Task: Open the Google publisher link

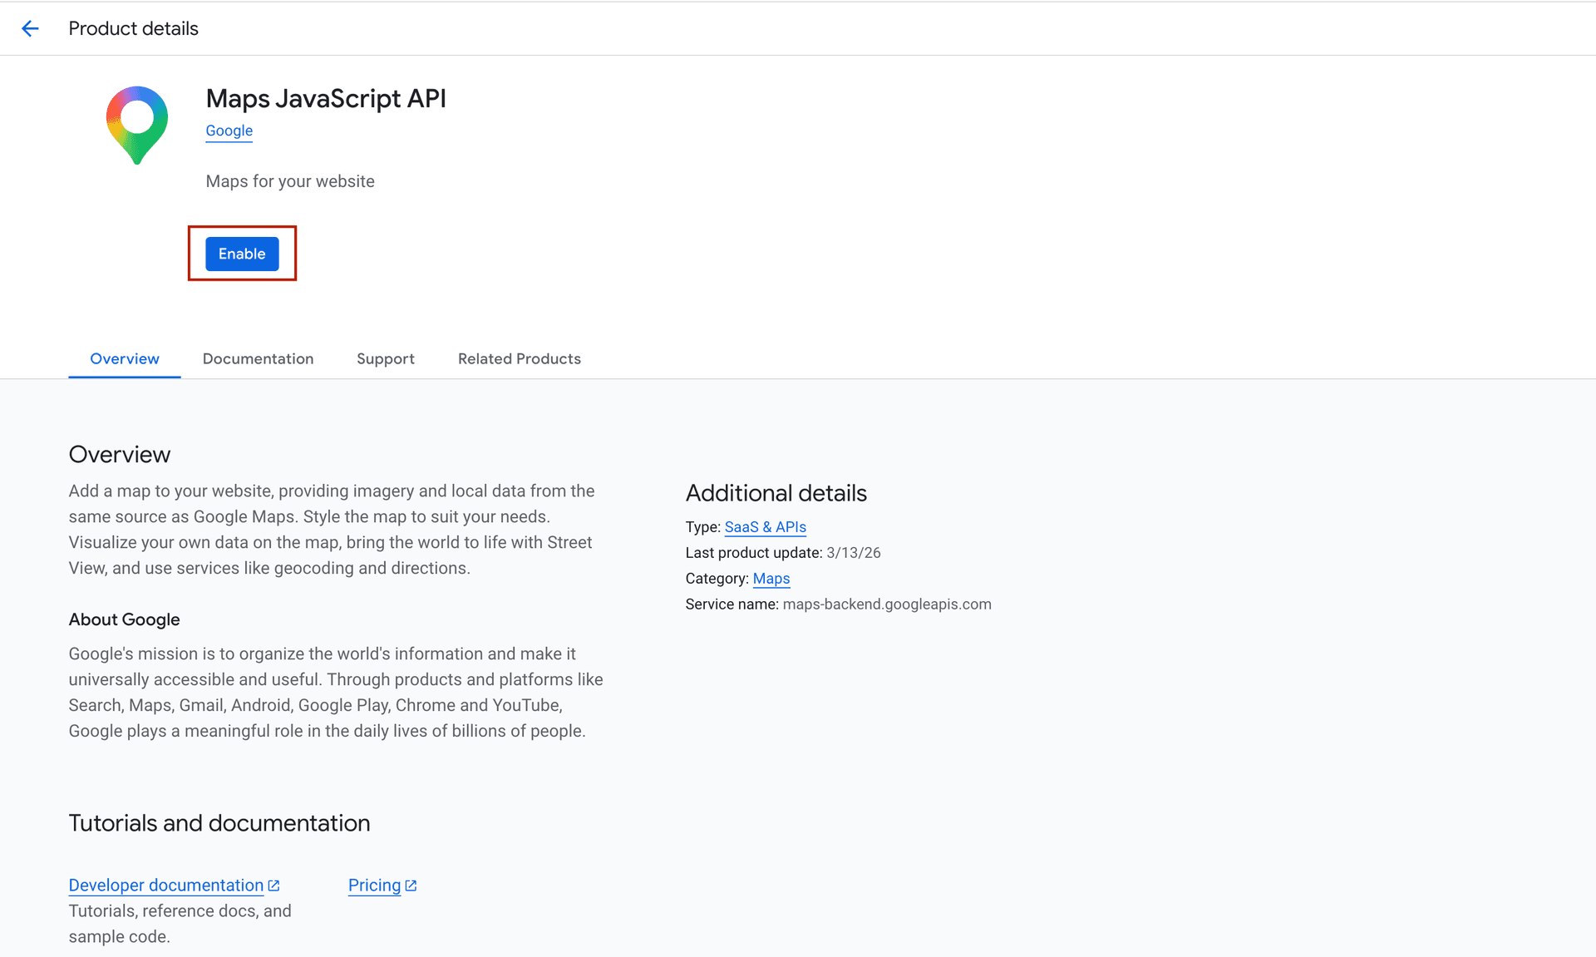Action: point(229,131)
